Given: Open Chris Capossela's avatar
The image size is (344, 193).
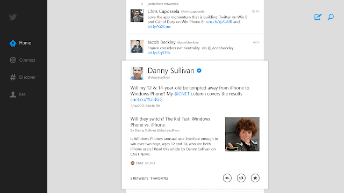Looking at the screenshot, I should point(137,16).
